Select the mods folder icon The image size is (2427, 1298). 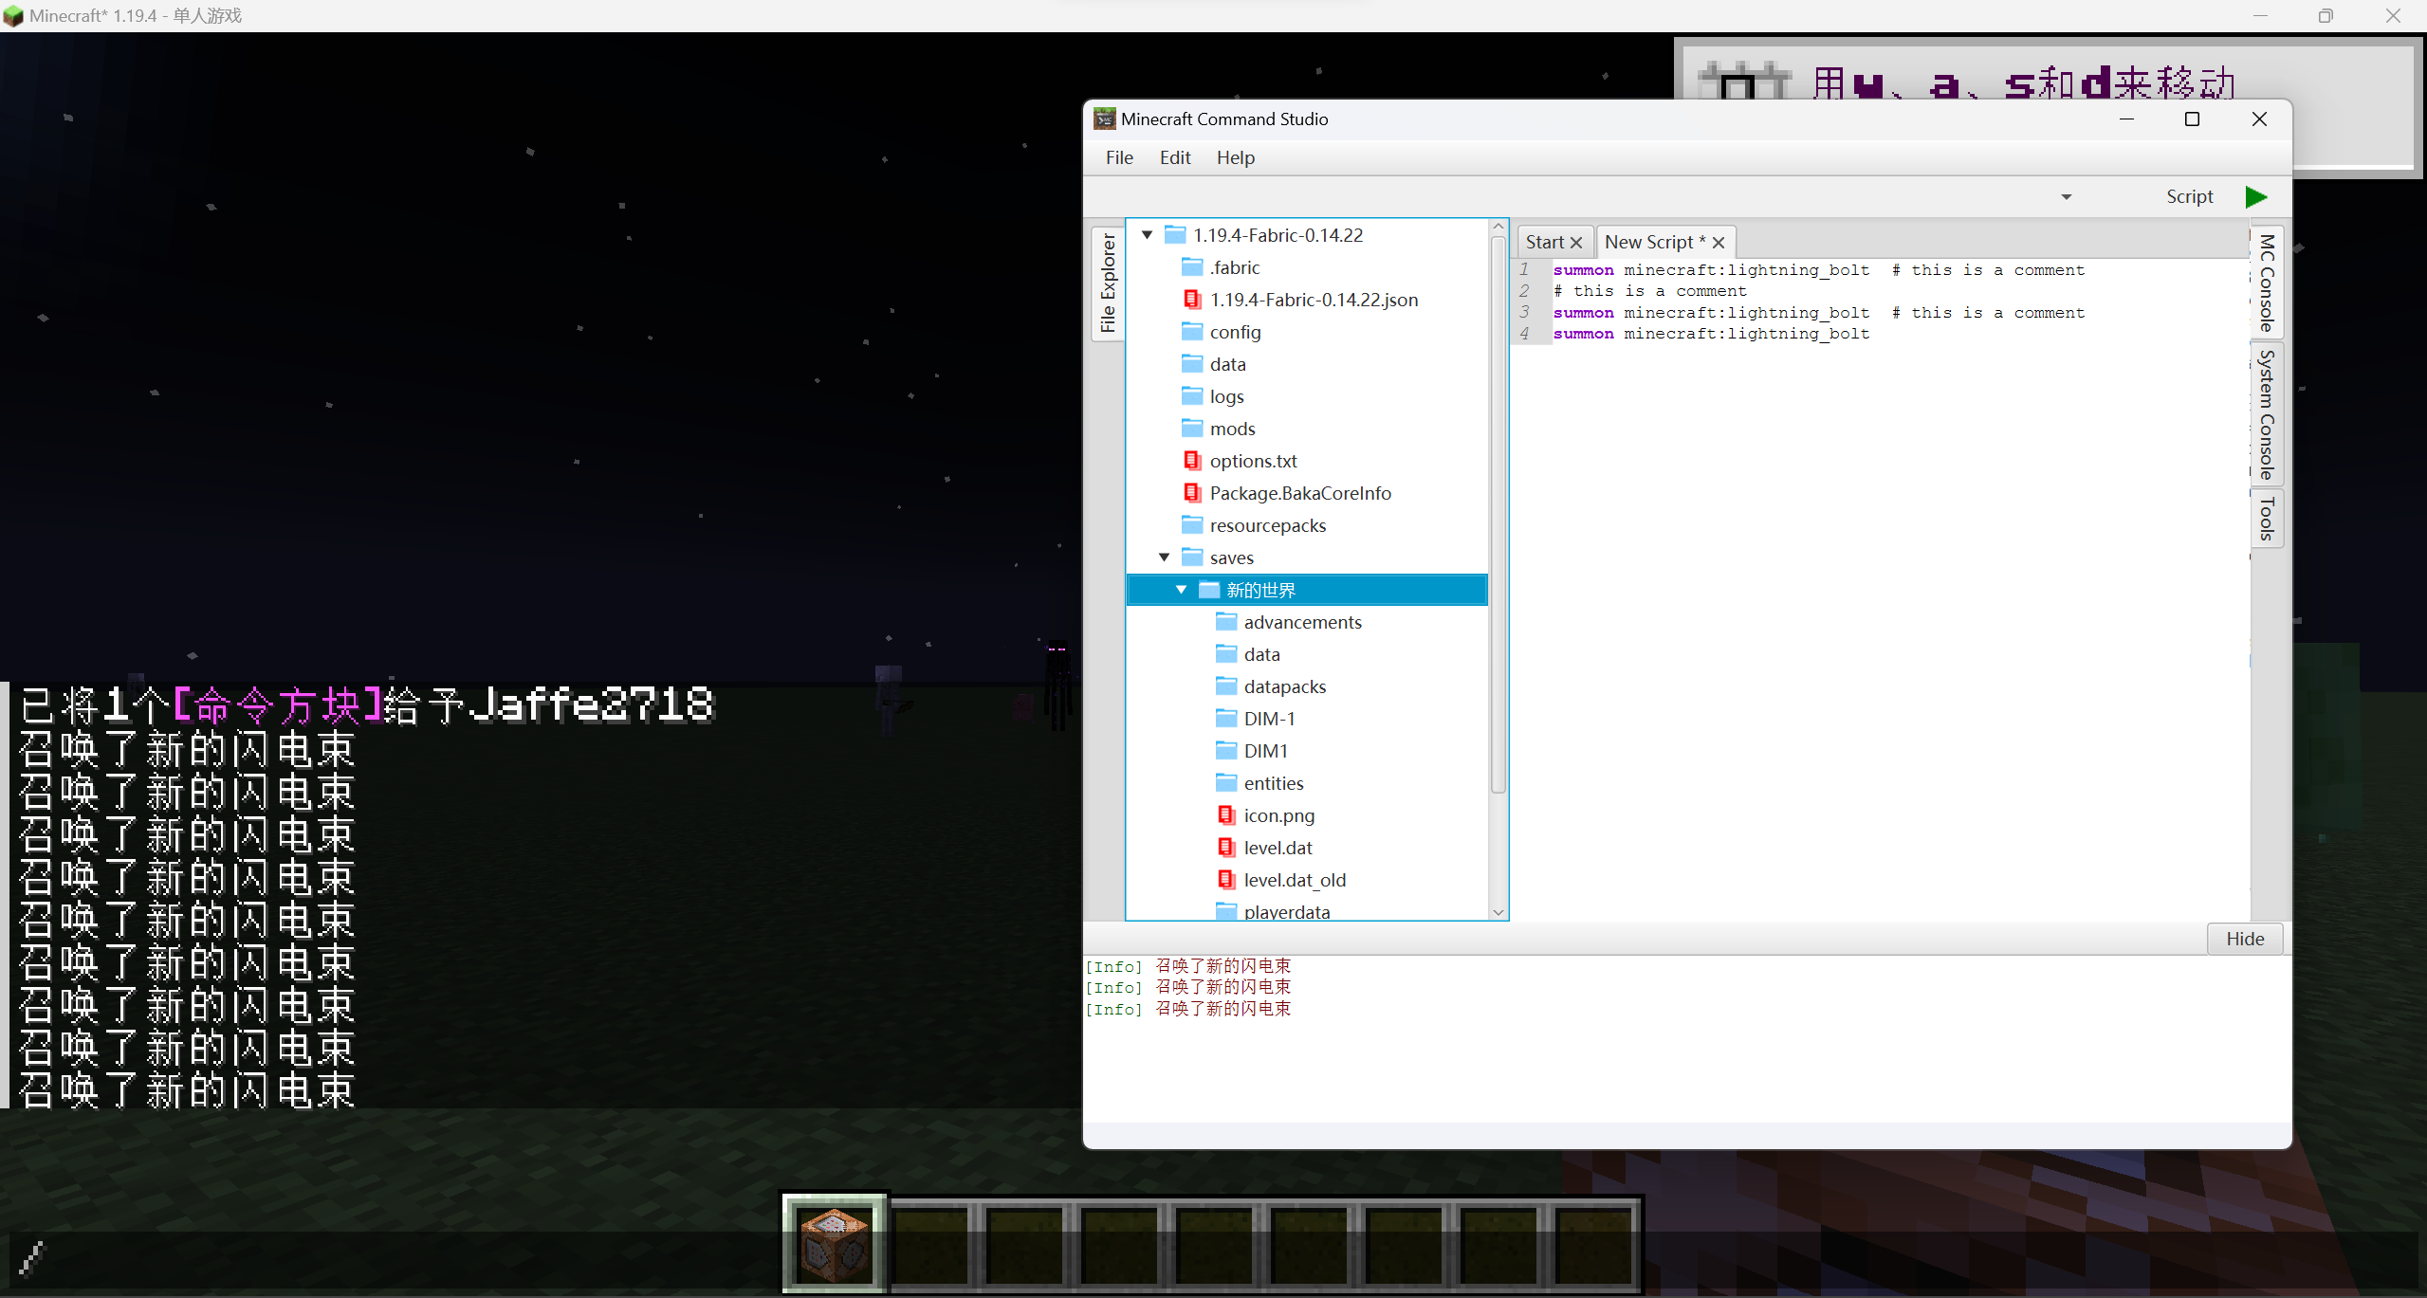(x=1192, y=428)
